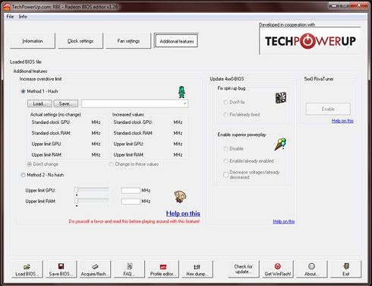372x286 pixels.
Task: Open the Hex dump viewer
Action: tap(197, 269)
